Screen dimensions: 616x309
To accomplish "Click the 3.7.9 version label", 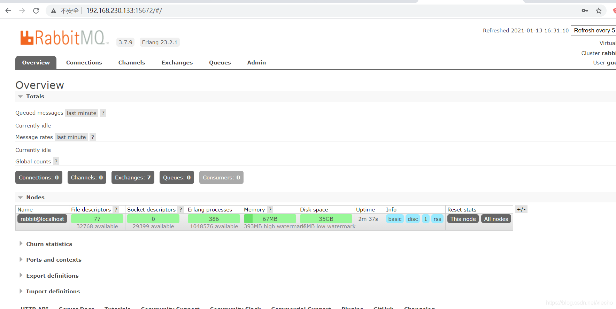I will (125, 42).
